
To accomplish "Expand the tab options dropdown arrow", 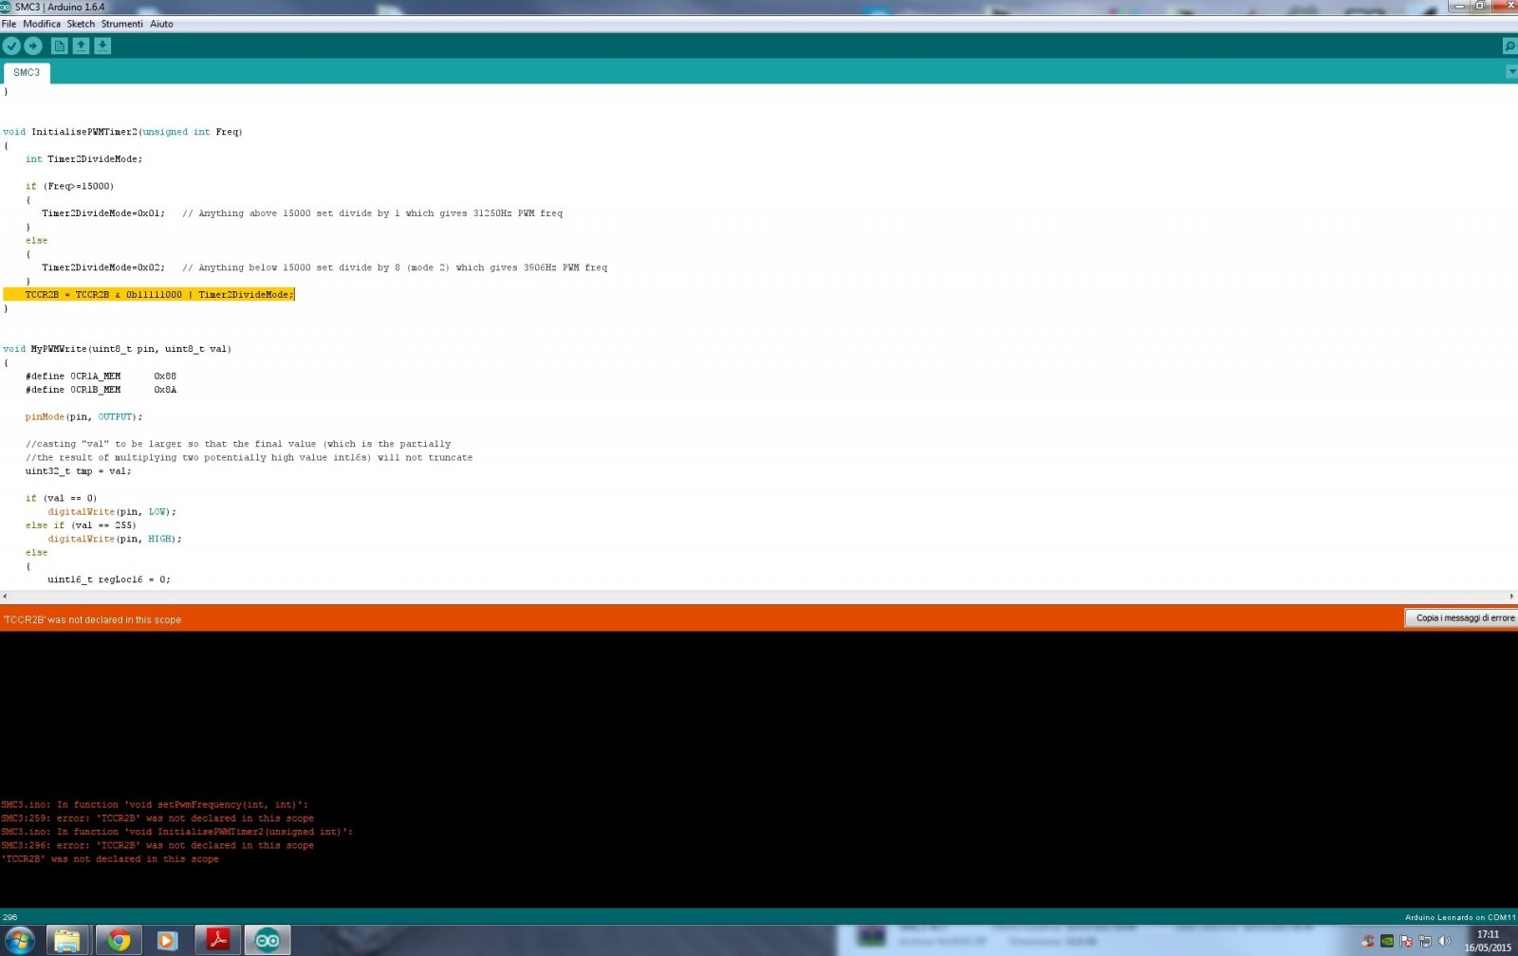I will click(x=1511, y=72).
